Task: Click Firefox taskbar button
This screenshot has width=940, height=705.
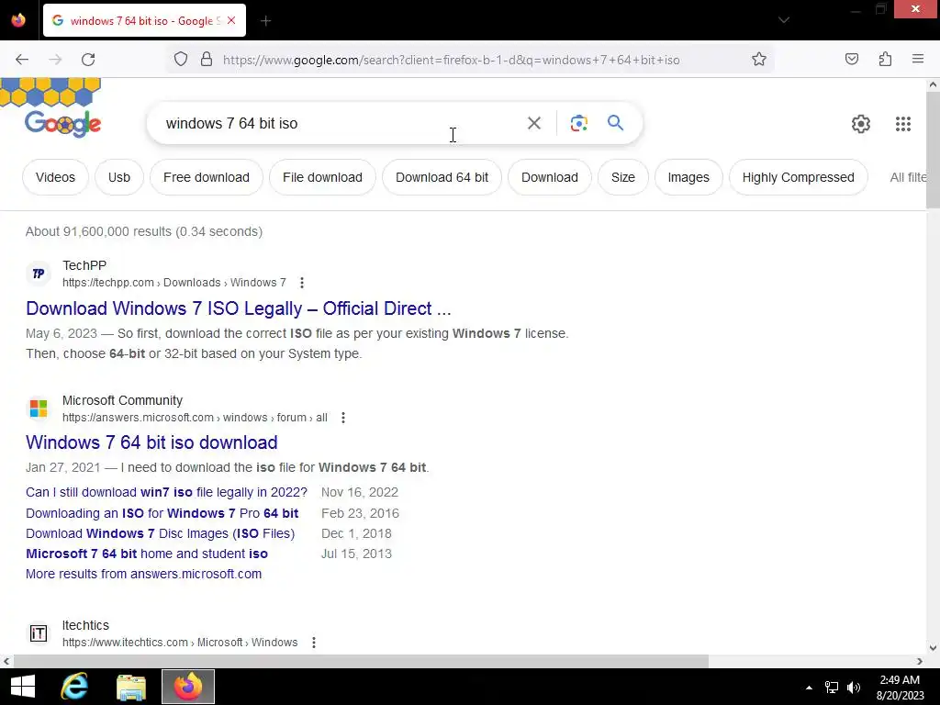Action: [x=188, y=687]
